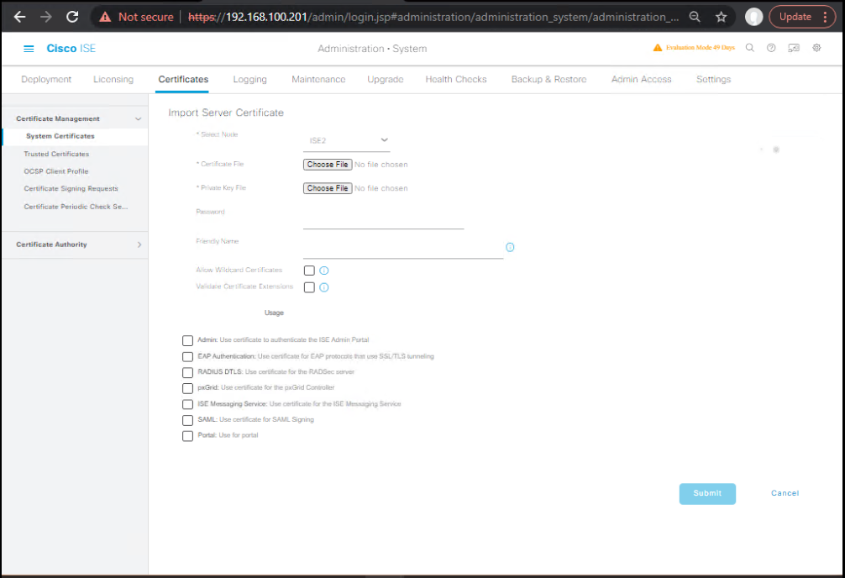Submit the Import Server Certificate form
The image size is (845, 578).
point(707,493)
